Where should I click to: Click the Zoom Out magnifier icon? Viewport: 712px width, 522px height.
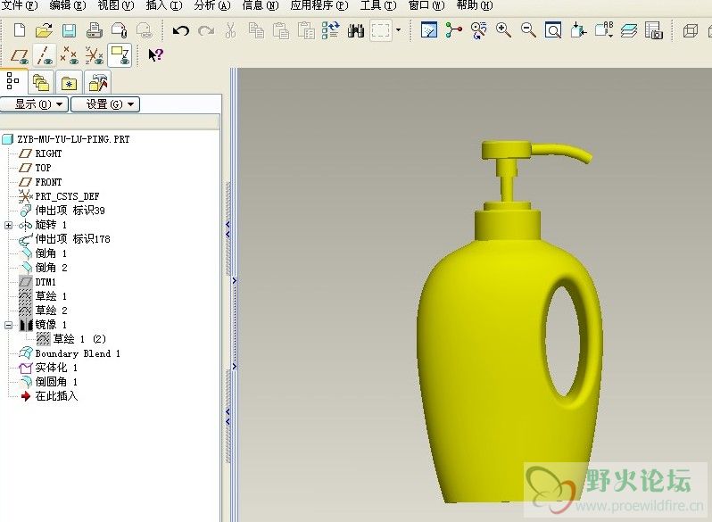(528, 31)
